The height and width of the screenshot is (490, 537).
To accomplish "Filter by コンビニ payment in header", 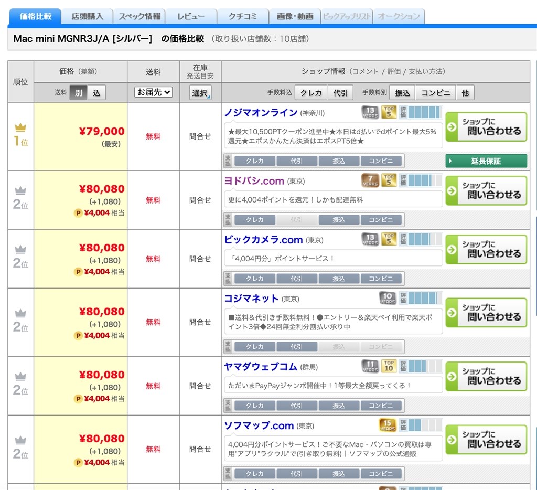I will click(436, 92).
